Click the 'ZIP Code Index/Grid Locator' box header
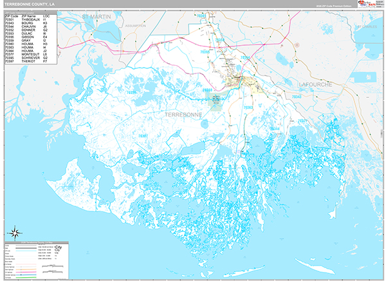The height and width of the screenshot is (281, 386). 31,12
